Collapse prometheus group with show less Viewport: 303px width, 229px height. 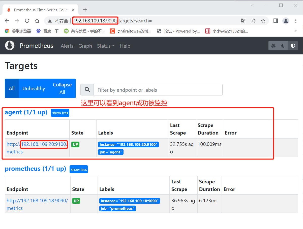pos(79,169)
